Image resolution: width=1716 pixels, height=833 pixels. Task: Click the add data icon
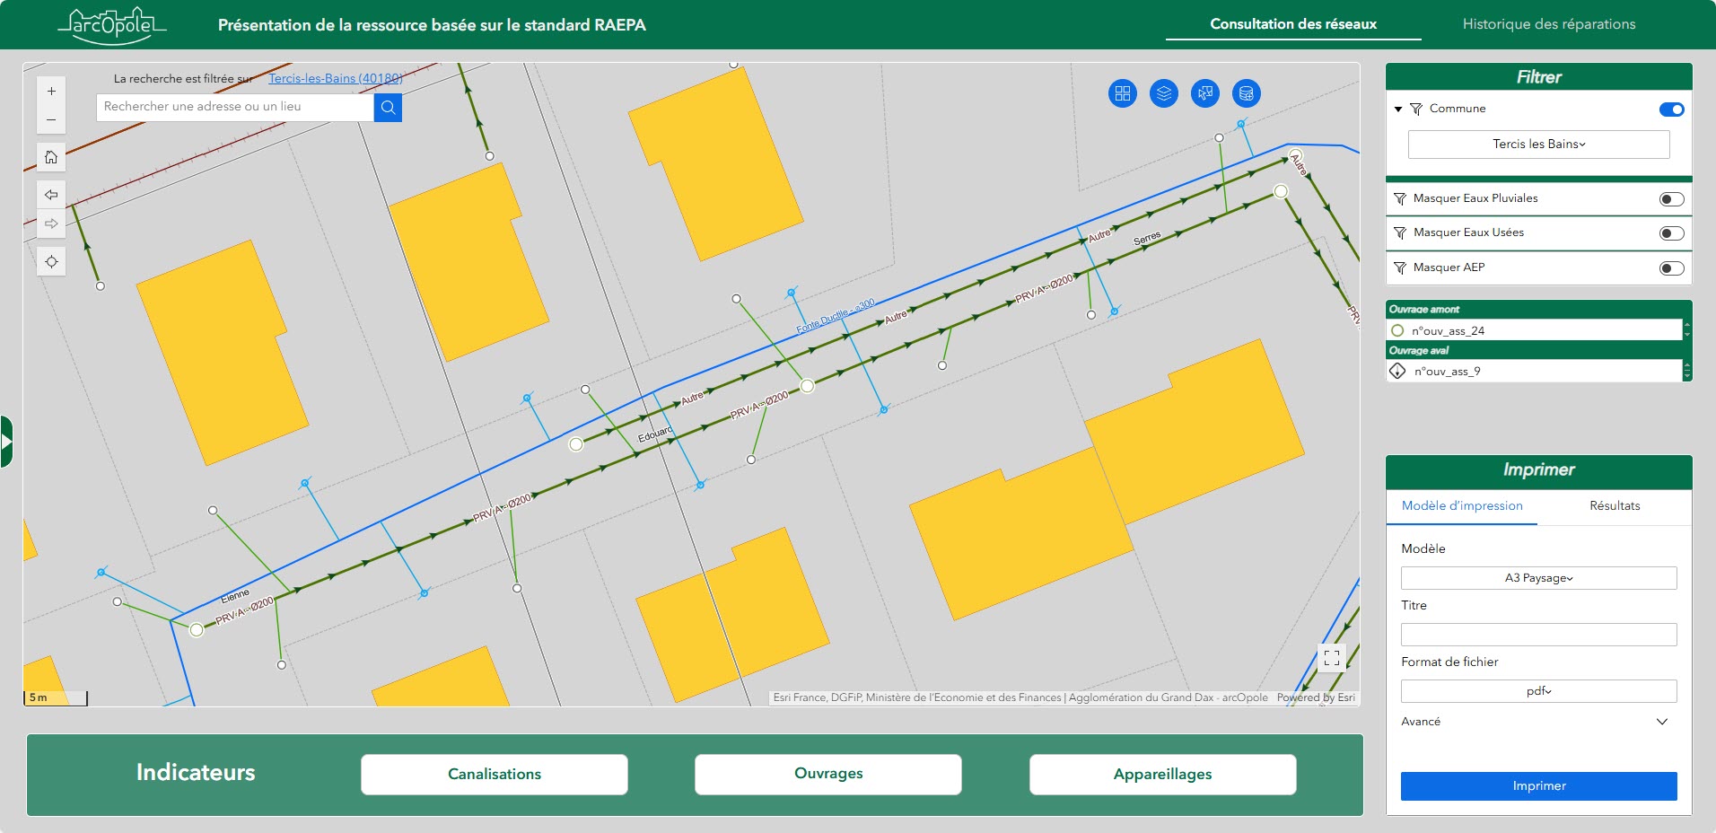pyautogui.click(x=1246, y=93)
